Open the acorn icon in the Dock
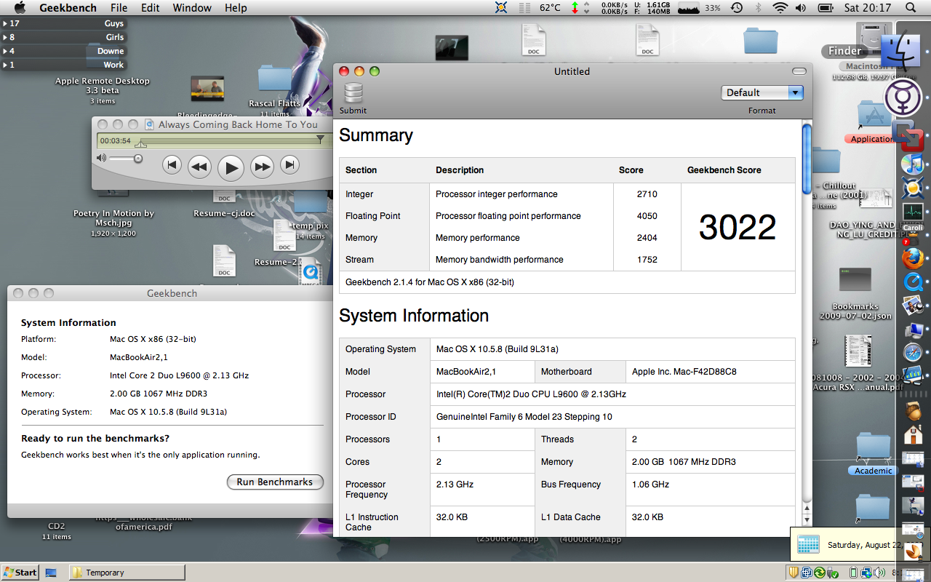The width and height of the screenshot is (931, 582). 912,411
